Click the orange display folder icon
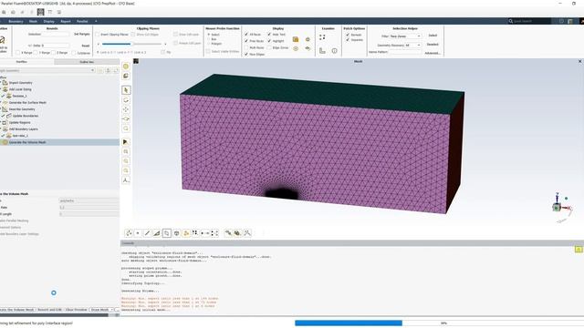This screenshot has width=584, height=328. click(x=296, y=39)
